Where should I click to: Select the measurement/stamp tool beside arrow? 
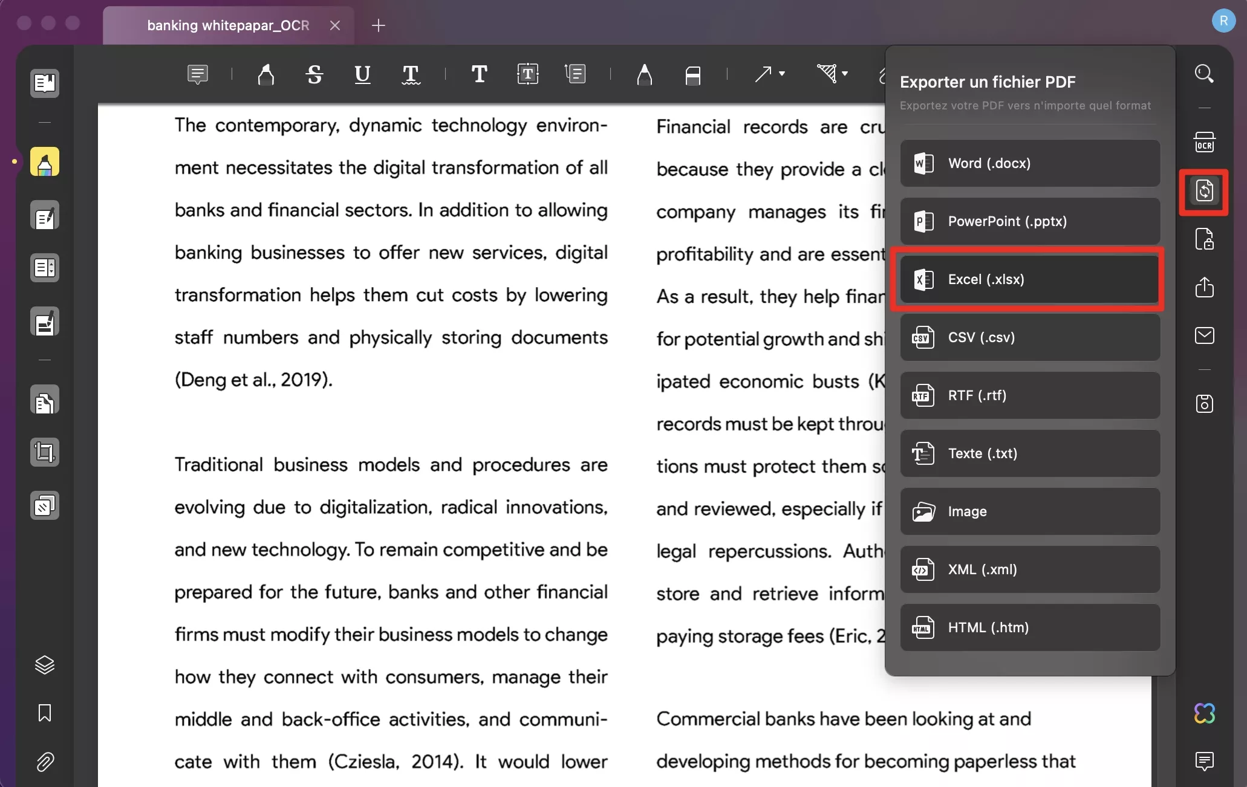(827, 74)
